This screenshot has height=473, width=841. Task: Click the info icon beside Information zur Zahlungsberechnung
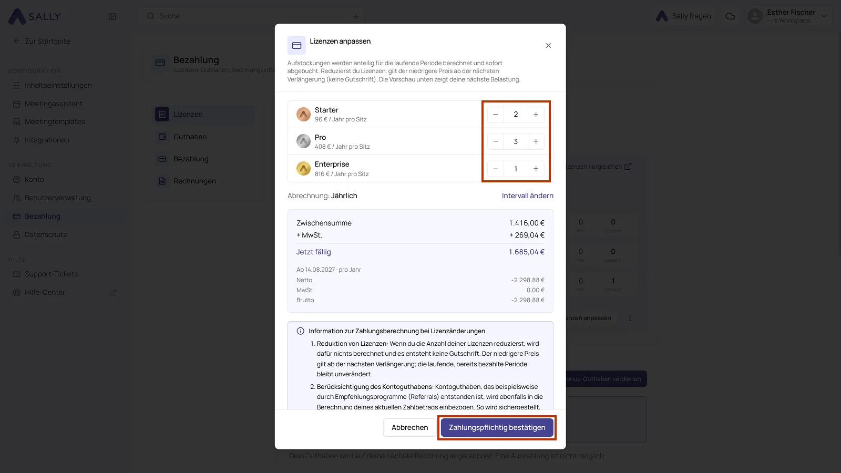[300, 331]
